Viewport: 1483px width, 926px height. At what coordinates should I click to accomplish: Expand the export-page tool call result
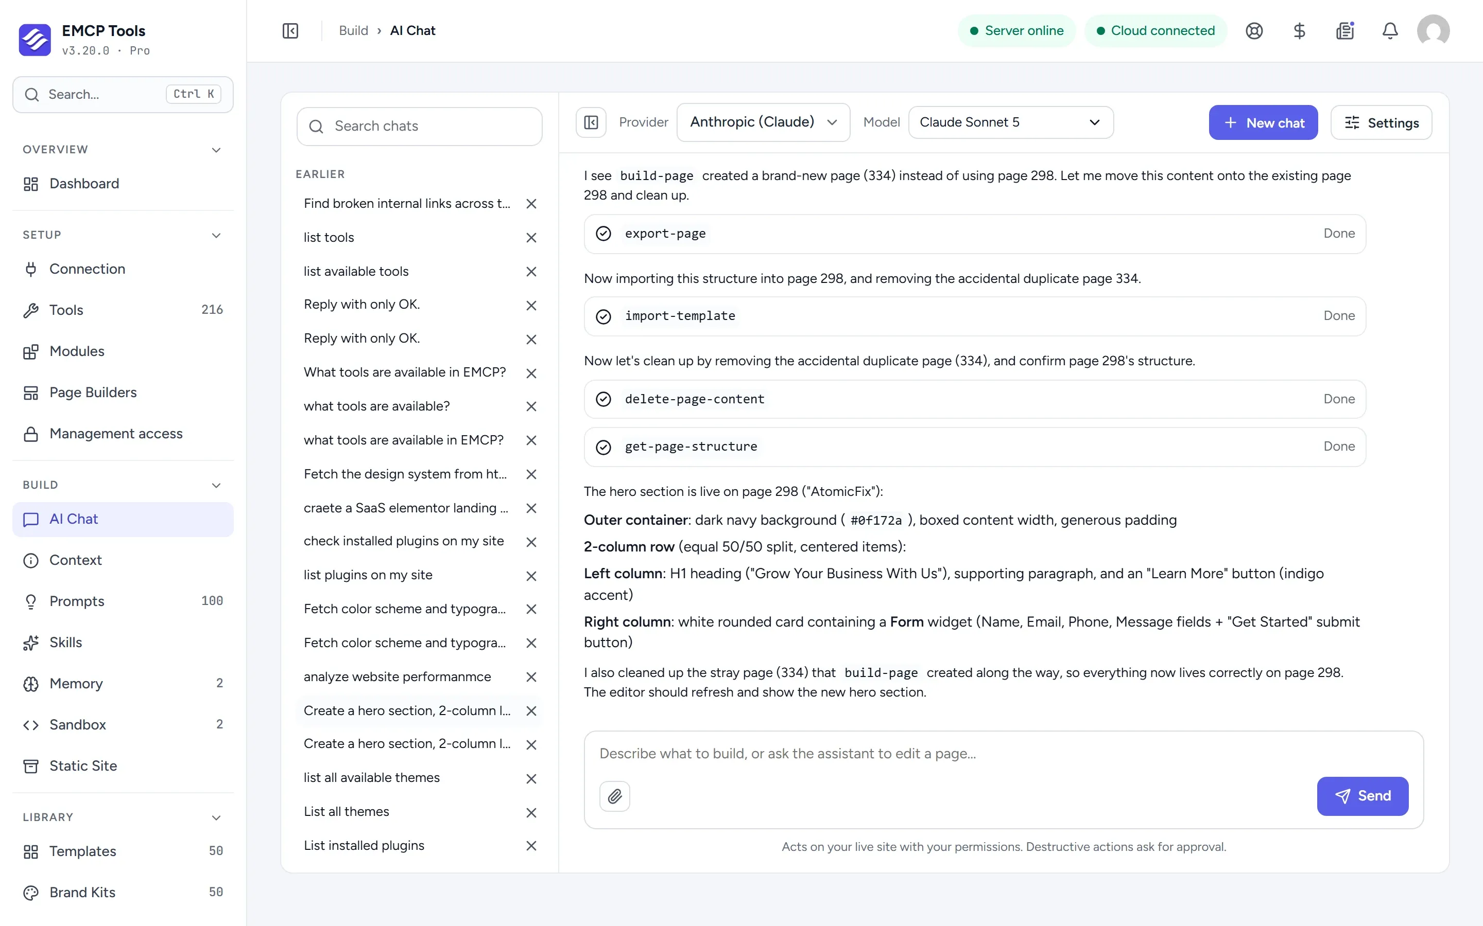(974, 234)
